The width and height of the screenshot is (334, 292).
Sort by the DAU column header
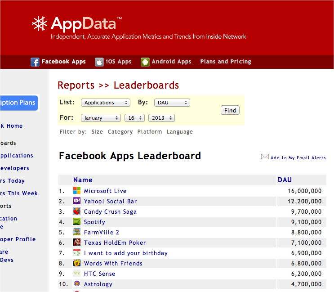coord(285,180)
